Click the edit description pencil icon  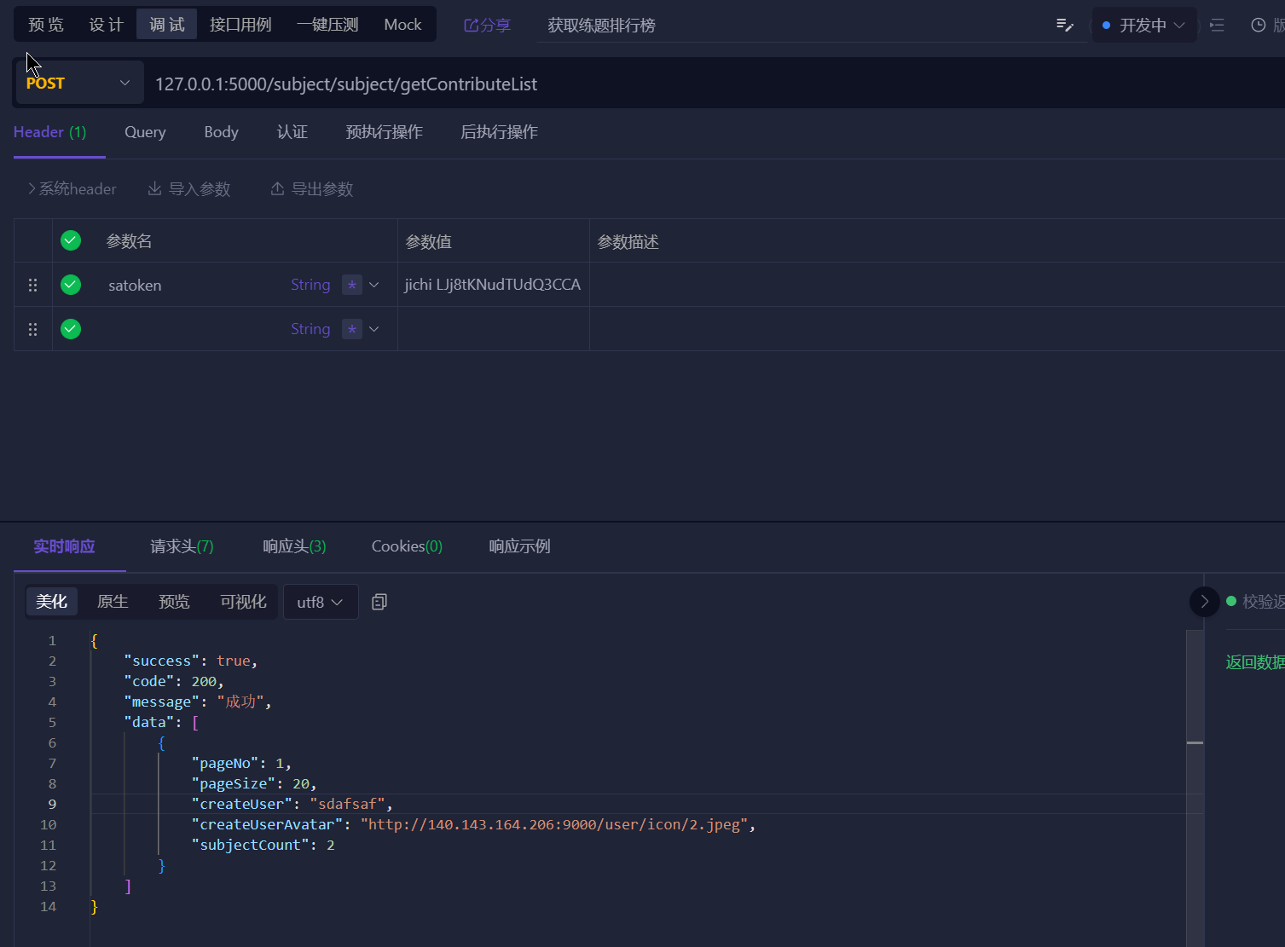pos(1064,26)
